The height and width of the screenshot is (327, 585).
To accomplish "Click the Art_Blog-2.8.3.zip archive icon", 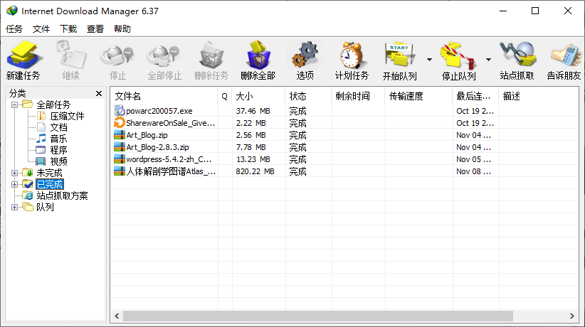I will [119, 146].
